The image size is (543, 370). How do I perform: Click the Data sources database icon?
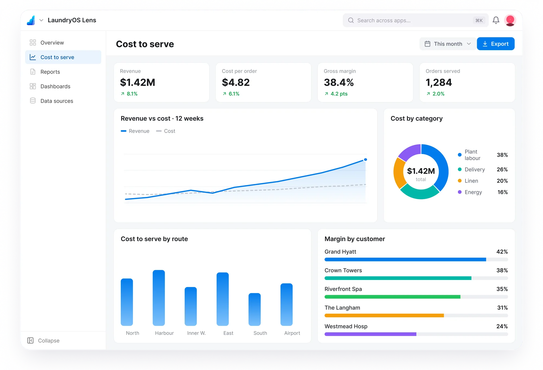(x=33, y=101)
